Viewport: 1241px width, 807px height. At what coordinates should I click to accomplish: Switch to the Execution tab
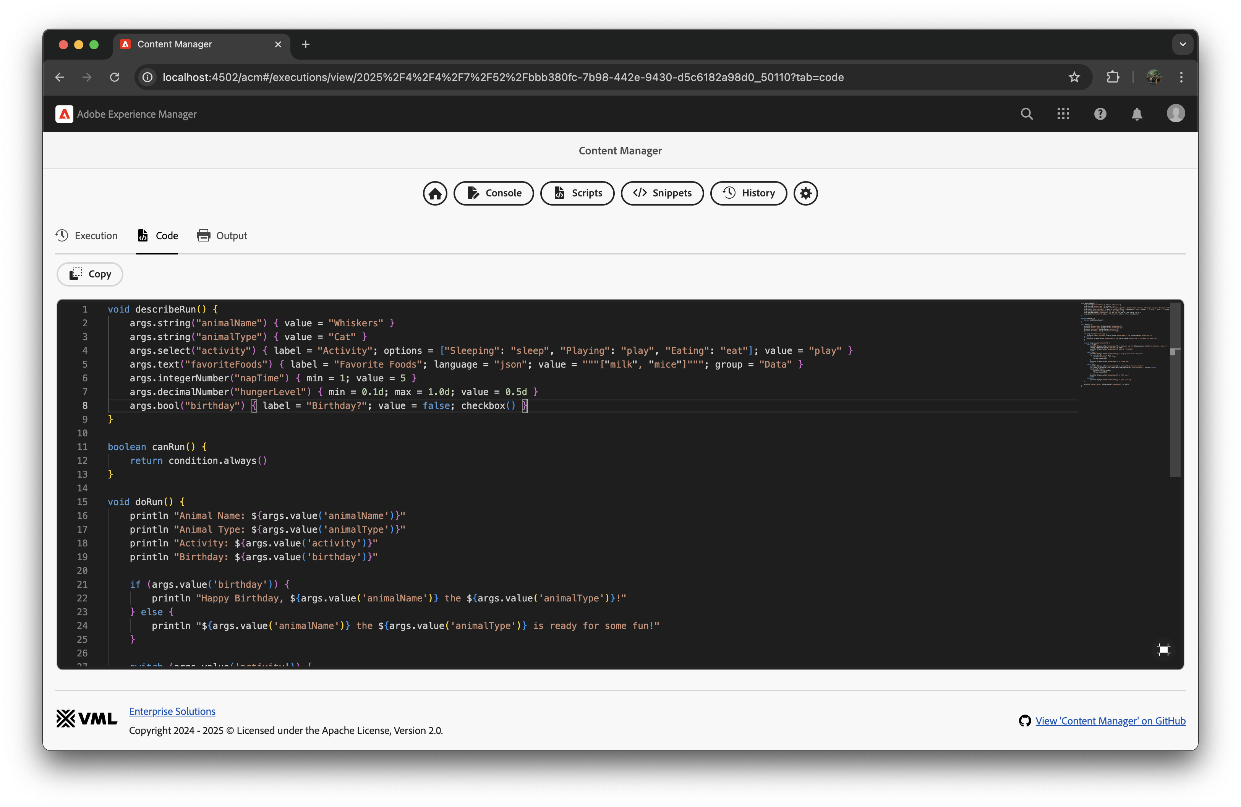pos(87,236)
